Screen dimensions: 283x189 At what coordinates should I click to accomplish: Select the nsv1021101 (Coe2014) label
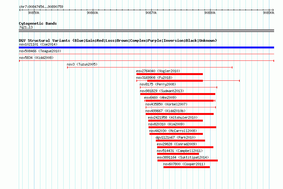[38, 44]
